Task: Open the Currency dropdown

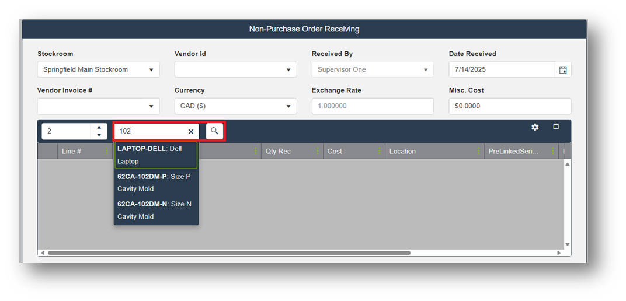Action: (x=288, y=106)
